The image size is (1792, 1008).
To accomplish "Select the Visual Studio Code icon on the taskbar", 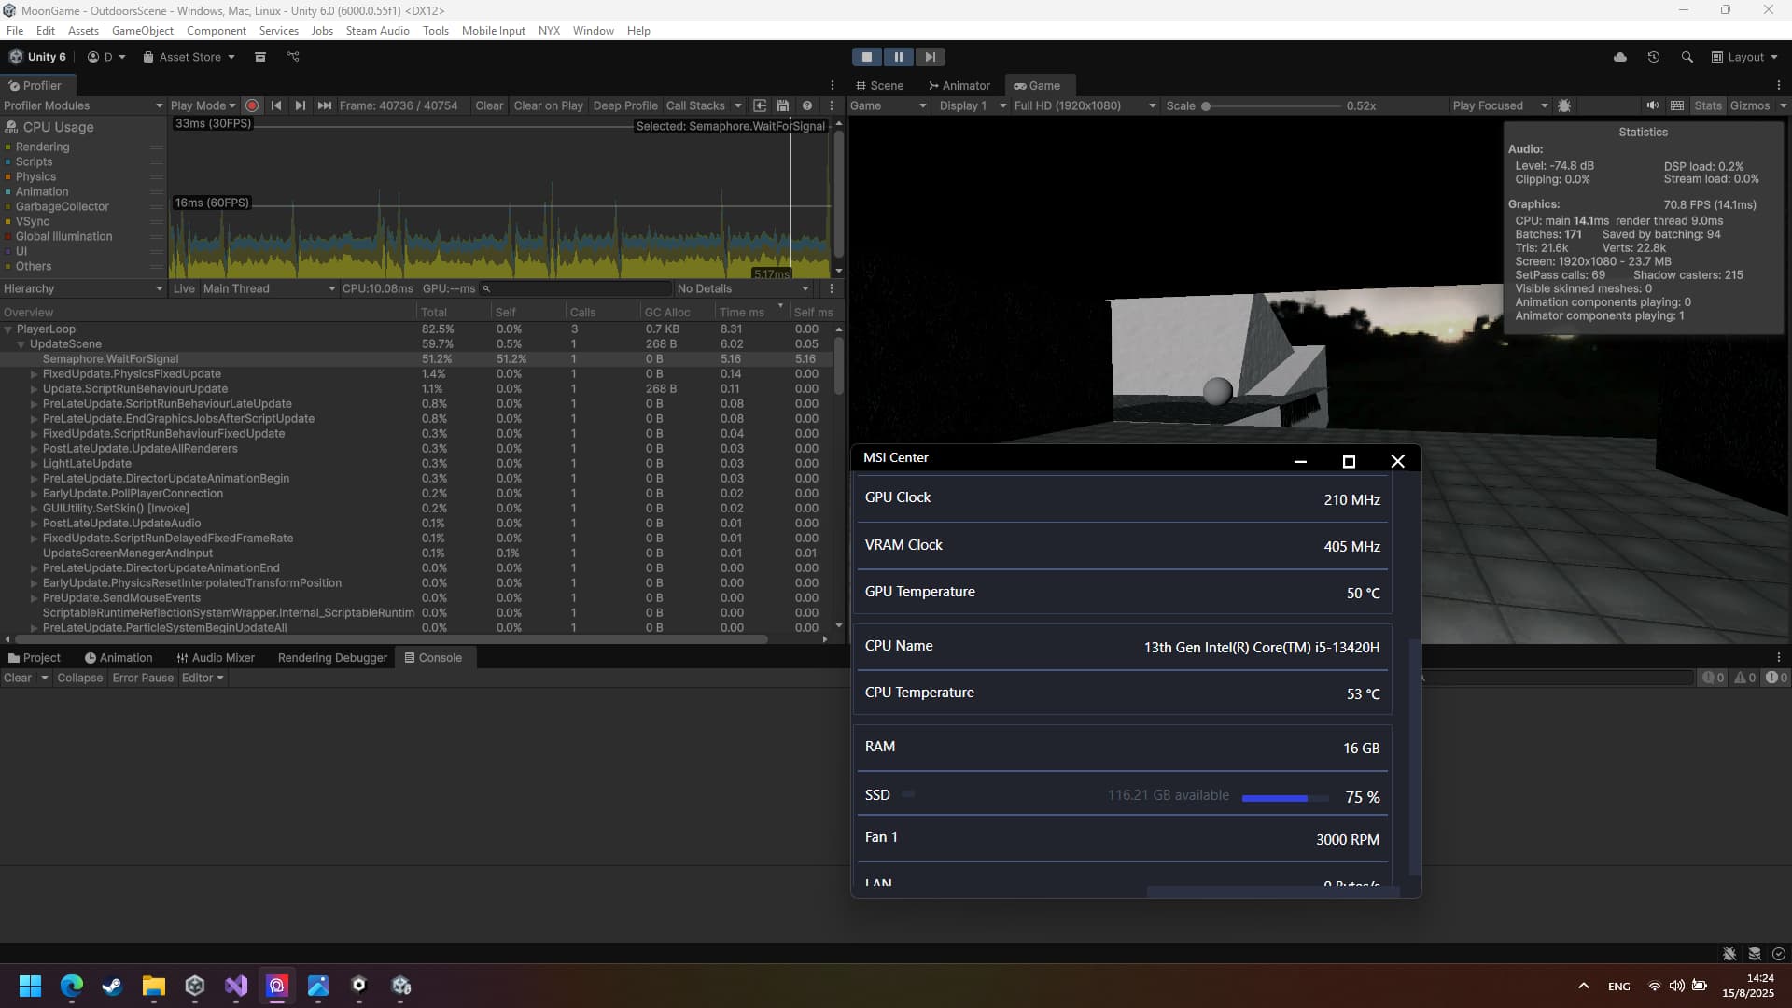I will click(x=235, y=987).
